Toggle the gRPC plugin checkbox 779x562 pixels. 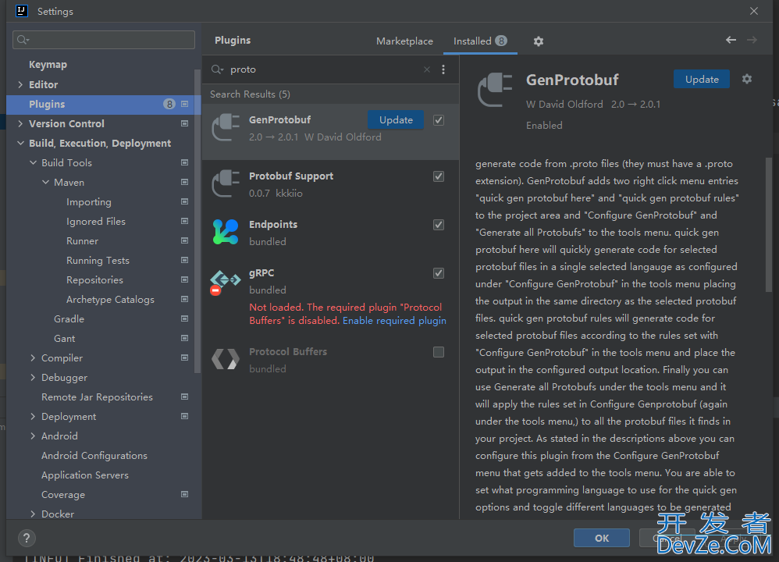click(439, 273)
